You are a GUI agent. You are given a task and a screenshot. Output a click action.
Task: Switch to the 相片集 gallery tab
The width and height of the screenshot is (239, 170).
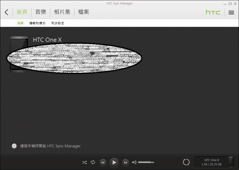(62, 12)
